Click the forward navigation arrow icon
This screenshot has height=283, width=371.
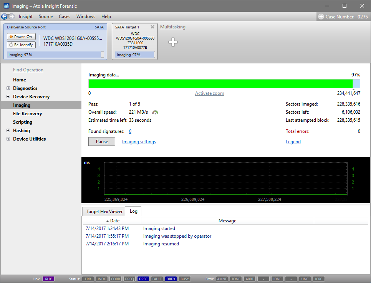pyautogui.click(x=12, y=17)
